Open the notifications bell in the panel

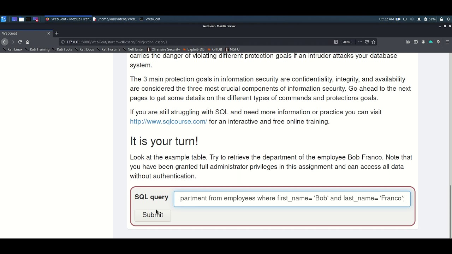[x=419, y=19]
